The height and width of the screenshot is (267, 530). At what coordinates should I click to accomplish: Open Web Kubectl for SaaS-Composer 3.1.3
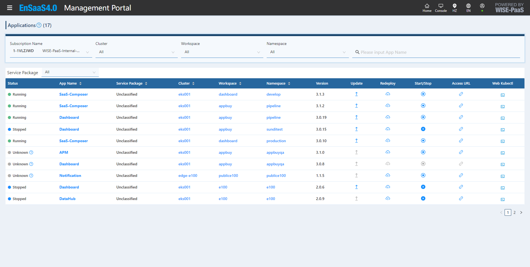[502, 95]
